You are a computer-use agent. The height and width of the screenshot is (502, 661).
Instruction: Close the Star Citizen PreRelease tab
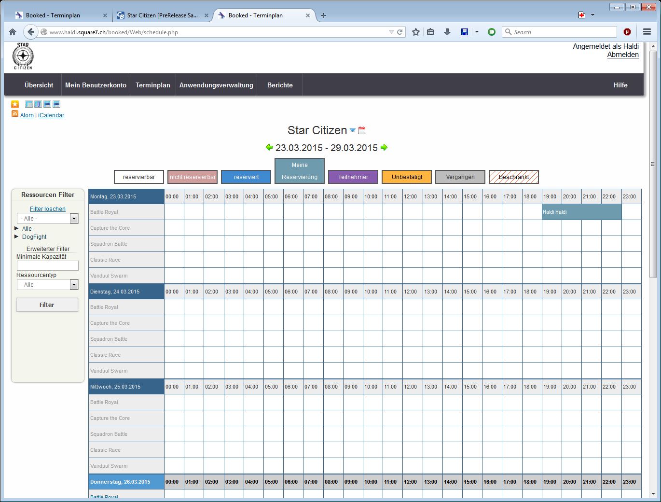[207, 15]
